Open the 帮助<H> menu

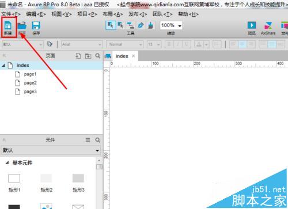[x=188, y=14]
